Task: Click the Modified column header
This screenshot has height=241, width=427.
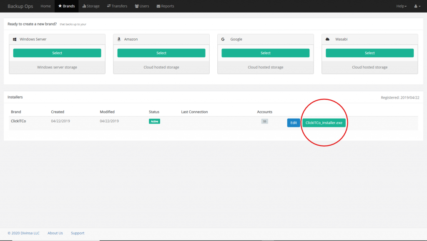Action: click(x=107, y=112)
